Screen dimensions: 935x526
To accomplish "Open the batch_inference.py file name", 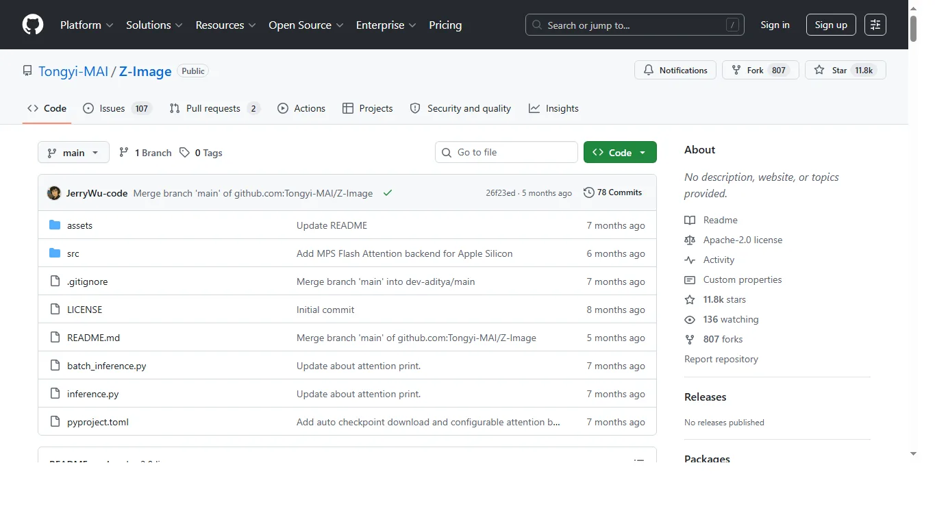I will 107,366.
